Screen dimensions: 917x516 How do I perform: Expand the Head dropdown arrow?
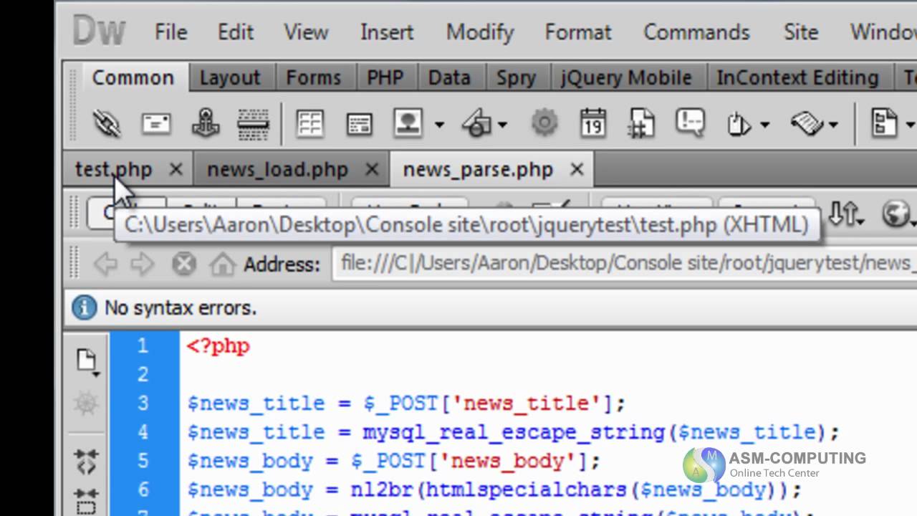tap(765, 125)
